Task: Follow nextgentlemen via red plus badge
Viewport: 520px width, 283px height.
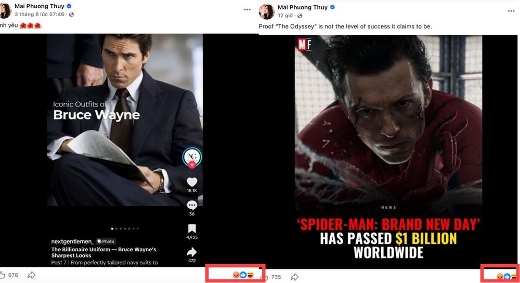Action: pos(192,165)
